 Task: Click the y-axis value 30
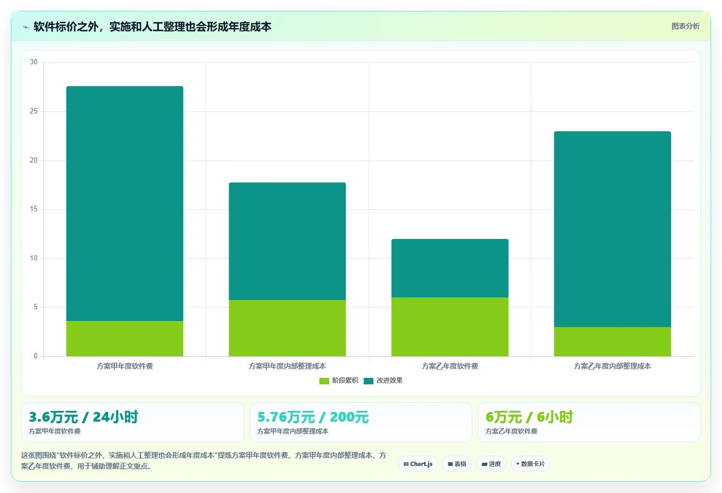click(x=34, y=62)
